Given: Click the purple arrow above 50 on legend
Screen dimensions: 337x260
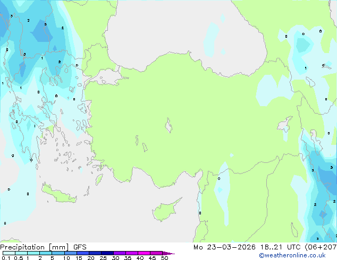Looking at the screenshot, I should [168, 253].
